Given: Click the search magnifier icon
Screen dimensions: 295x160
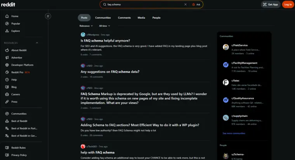Looking at the screenshot, I should pyautogui.click(x=104, y=5).
